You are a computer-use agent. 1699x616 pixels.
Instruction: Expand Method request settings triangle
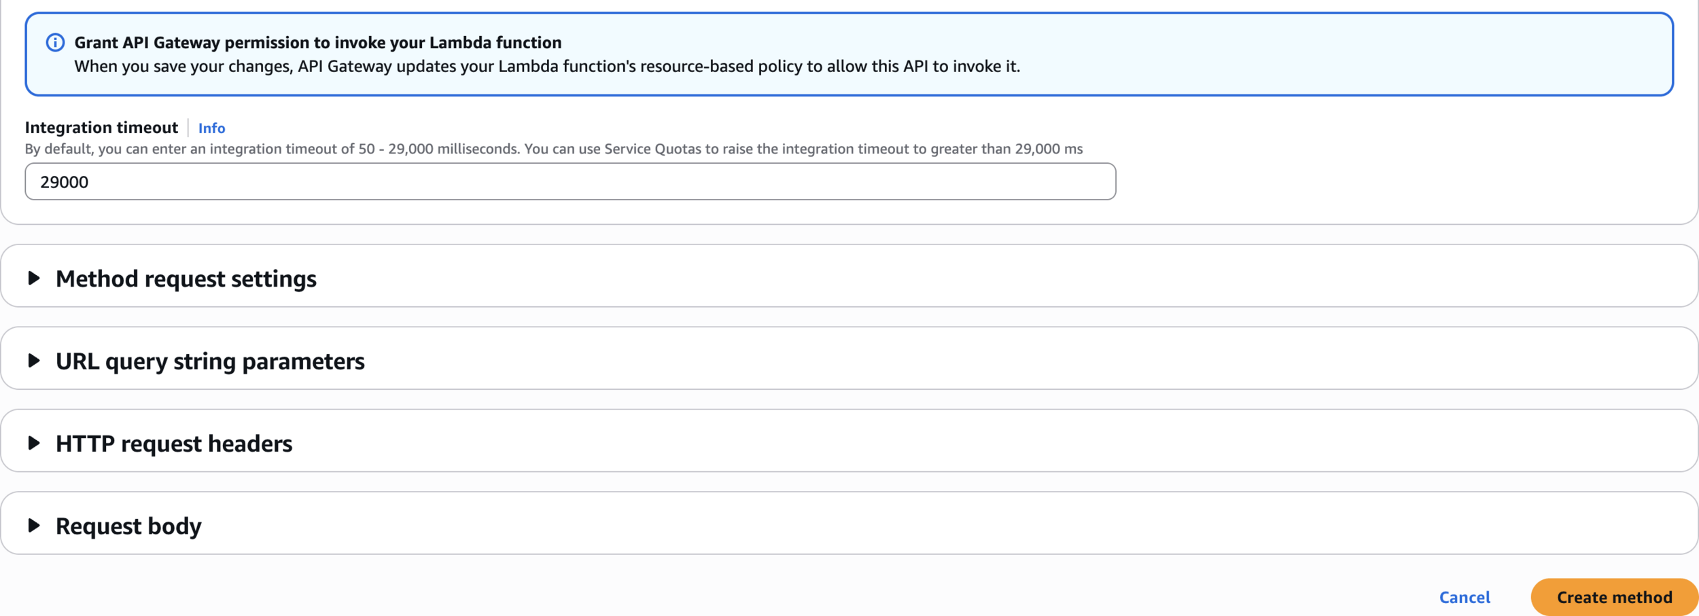click(x=33, y=278)
